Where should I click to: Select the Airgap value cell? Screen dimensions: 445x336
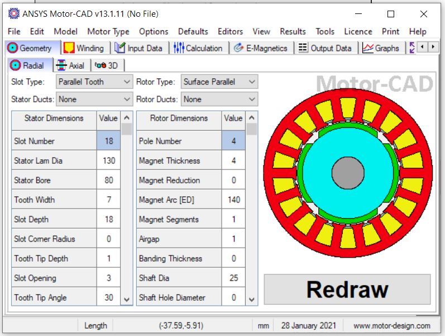233,239
